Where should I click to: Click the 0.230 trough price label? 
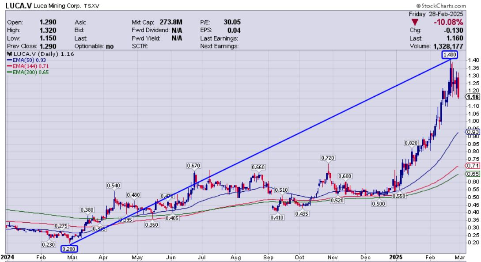coord(49,244)
